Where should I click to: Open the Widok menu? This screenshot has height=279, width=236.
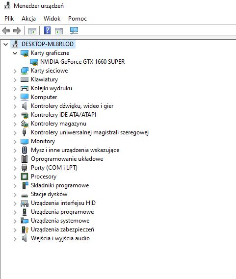(x=52, y=19)
